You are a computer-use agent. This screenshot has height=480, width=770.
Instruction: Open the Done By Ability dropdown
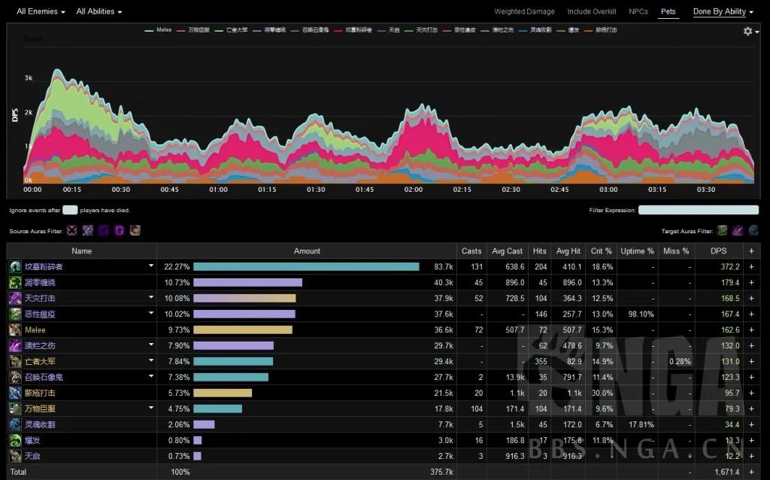pyautogui.click(x=722, y=12)
